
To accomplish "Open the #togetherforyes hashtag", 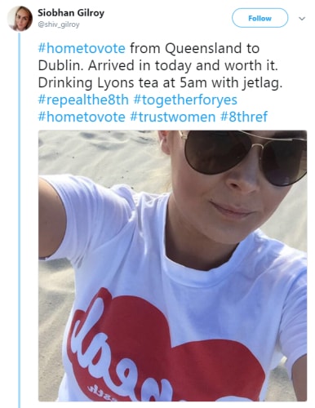I will (x=185, y=100).
